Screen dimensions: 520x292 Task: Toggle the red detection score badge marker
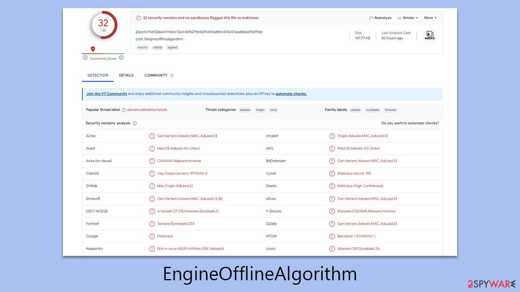93,49
